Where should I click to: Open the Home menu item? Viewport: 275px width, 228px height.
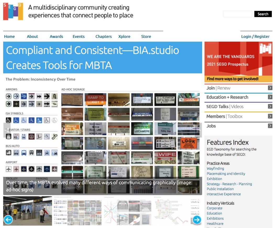point(9,36)
